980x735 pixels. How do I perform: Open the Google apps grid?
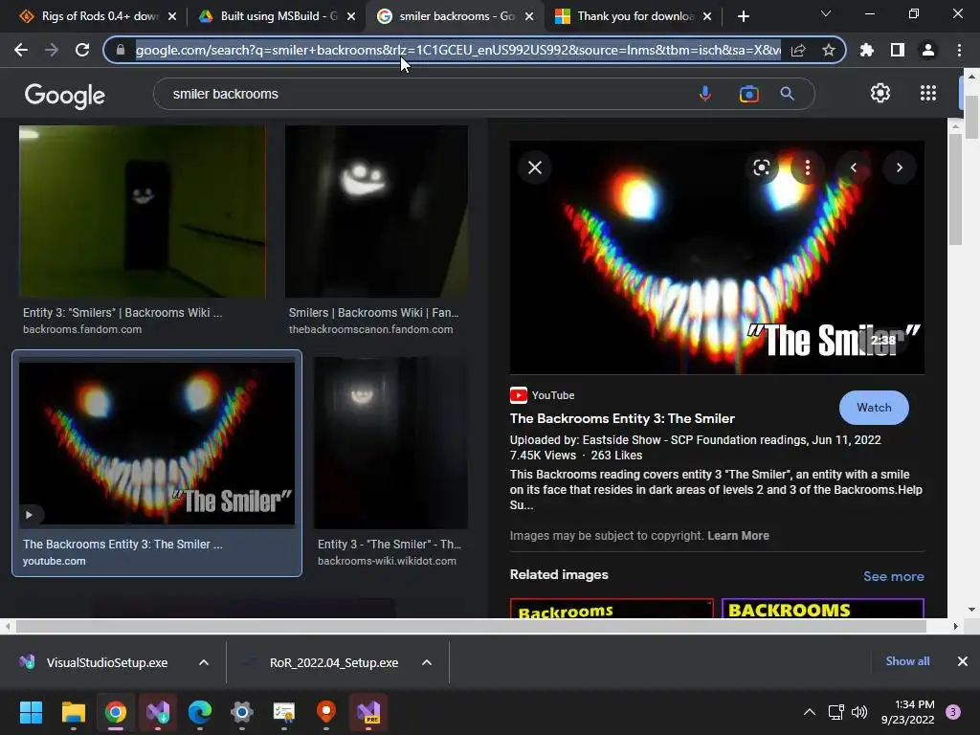pyautogui.click(x=928, y=93)
